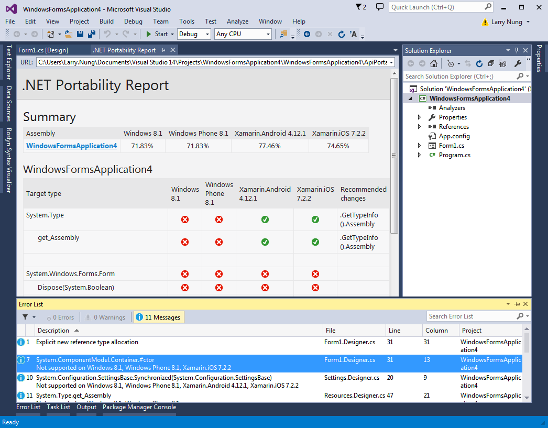Collapse the WindowsFormsApplication4 project node
Image resolution: width=548 pixels, height=428 pixels.
[411, 98]
